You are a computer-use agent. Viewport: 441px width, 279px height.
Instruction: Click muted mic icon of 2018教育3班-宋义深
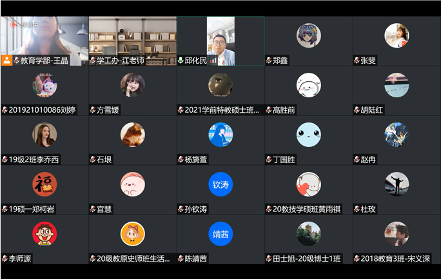(357, 258)
